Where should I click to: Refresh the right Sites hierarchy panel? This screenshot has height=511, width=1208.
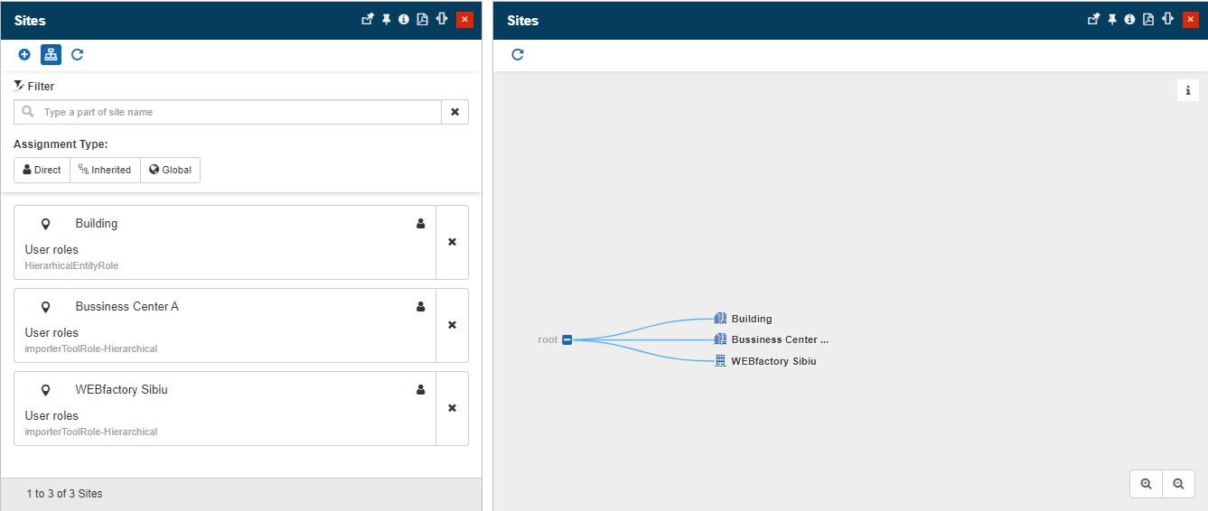[x=518, y=55]
